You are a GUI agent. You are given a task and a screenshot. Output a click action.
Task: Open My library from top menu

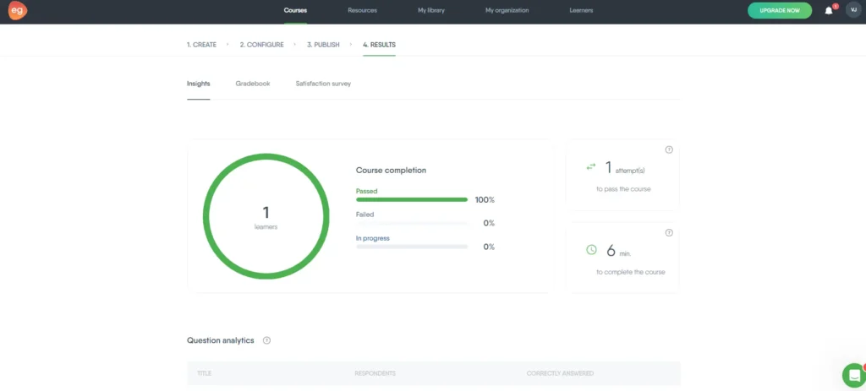(430, 10)
